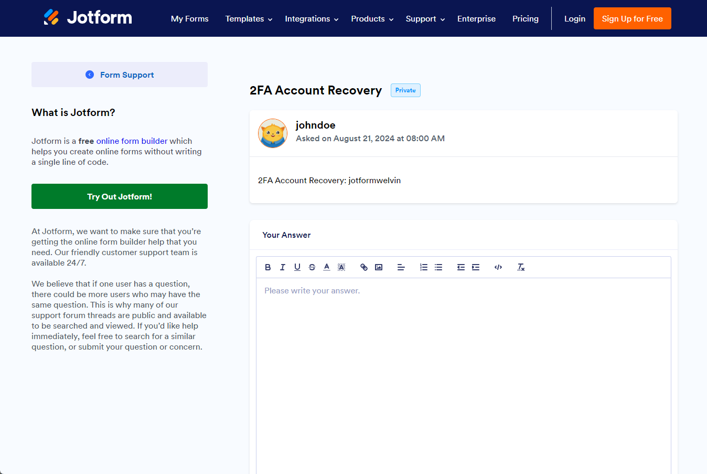Follow the online form builder link
The width and height of the screenshot is (707, 474).
pyautogui.click(x=132, y=141)
